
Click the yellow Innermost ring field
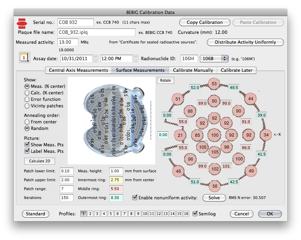coord(116,180)
